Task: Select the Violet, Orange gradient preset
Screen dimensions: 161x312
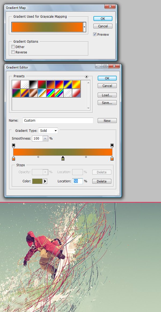Action: click(x=50, y=84)
